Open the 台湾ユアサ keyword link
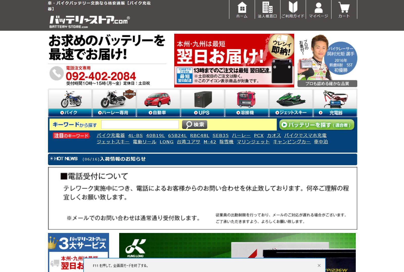The width and height of the screenshot is (404, 272). click(189, 142)
